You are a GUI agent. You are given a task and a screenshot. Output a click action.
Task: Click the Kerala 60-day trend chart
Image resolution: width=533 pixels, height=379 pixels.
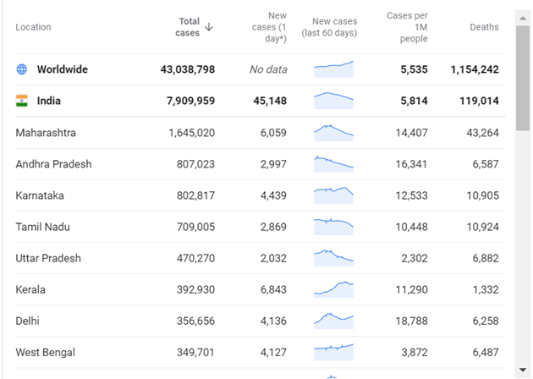pos(333,289)
